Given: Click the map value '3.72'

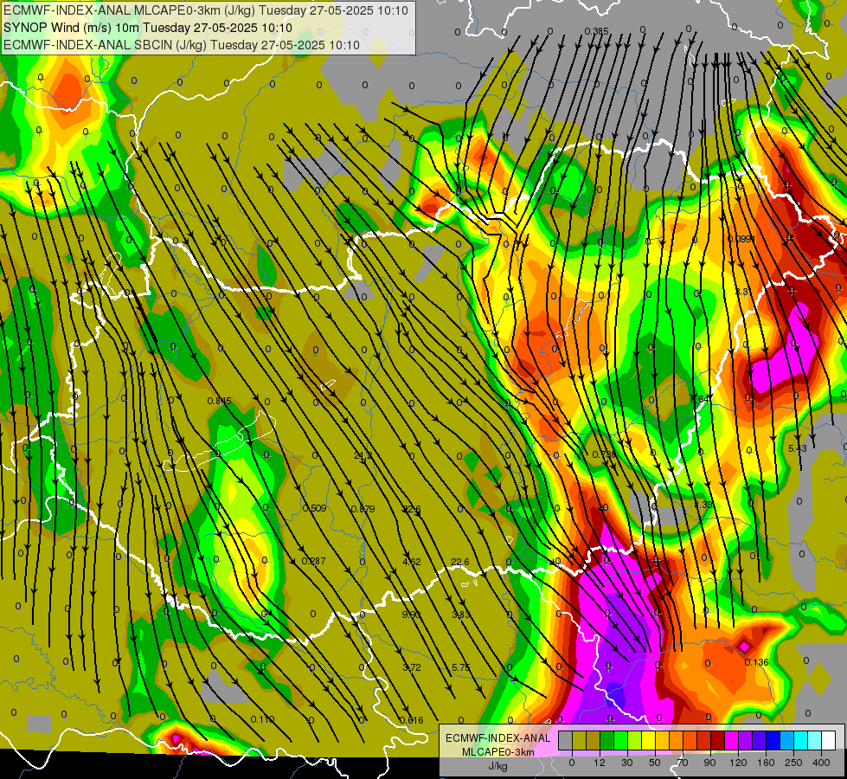Looking at the screenshot, I should [412, 667].
